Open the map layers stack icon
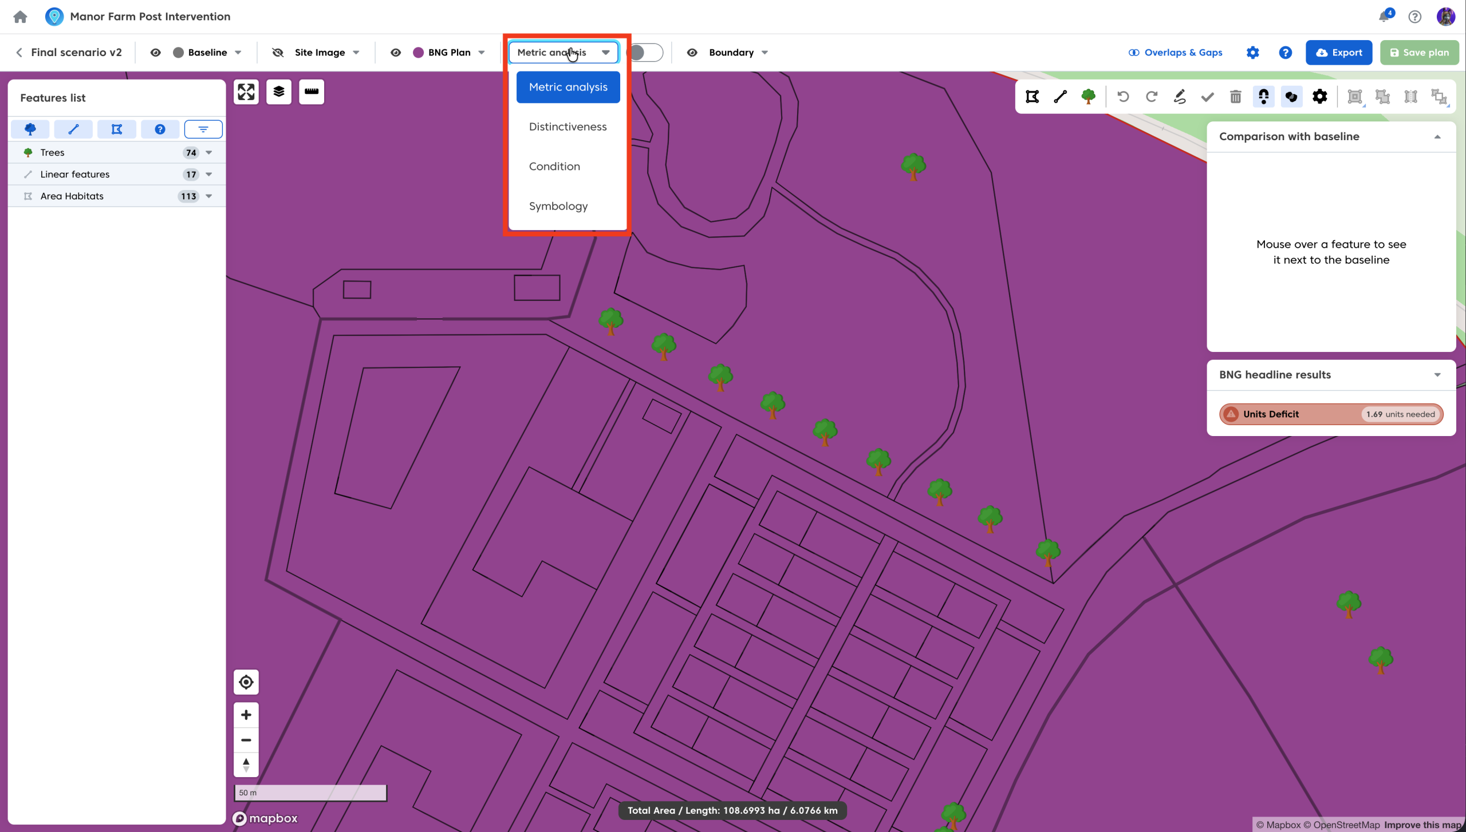Screen dimensions: 1466x832 click(x=279, y=92)
